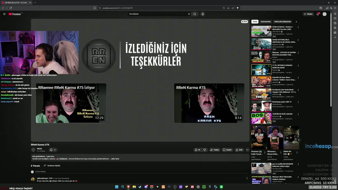Open zoom magnifier icon in address bar
Image resolution: width=338 pixels, height=190 pixels.
click(224, 8)
